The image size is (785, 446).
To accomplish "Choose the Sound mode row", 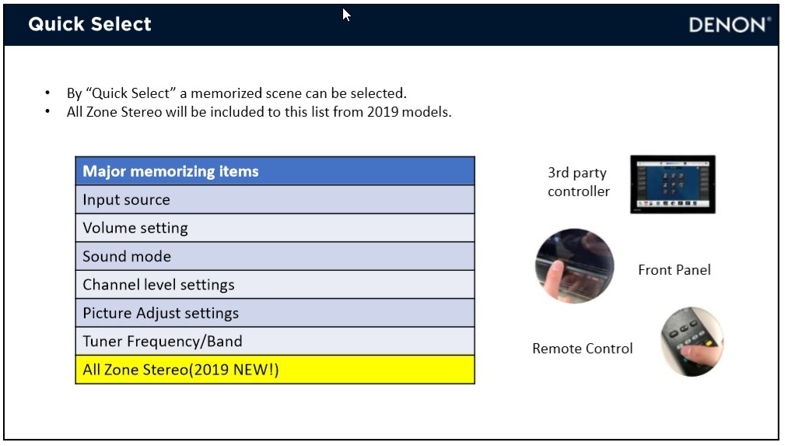I will (x=275, y=256).
